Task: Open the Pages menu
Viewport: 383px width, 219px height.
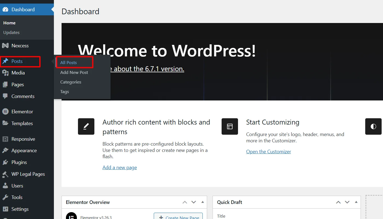Action: pos(27,85)
